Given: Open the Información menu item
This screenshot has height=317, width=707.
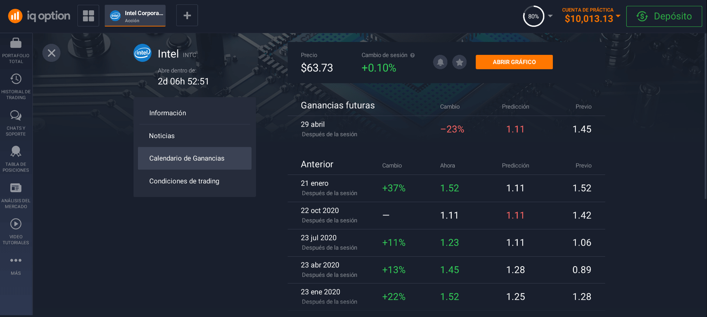Looking at the screenshot, I should point(195,113).
